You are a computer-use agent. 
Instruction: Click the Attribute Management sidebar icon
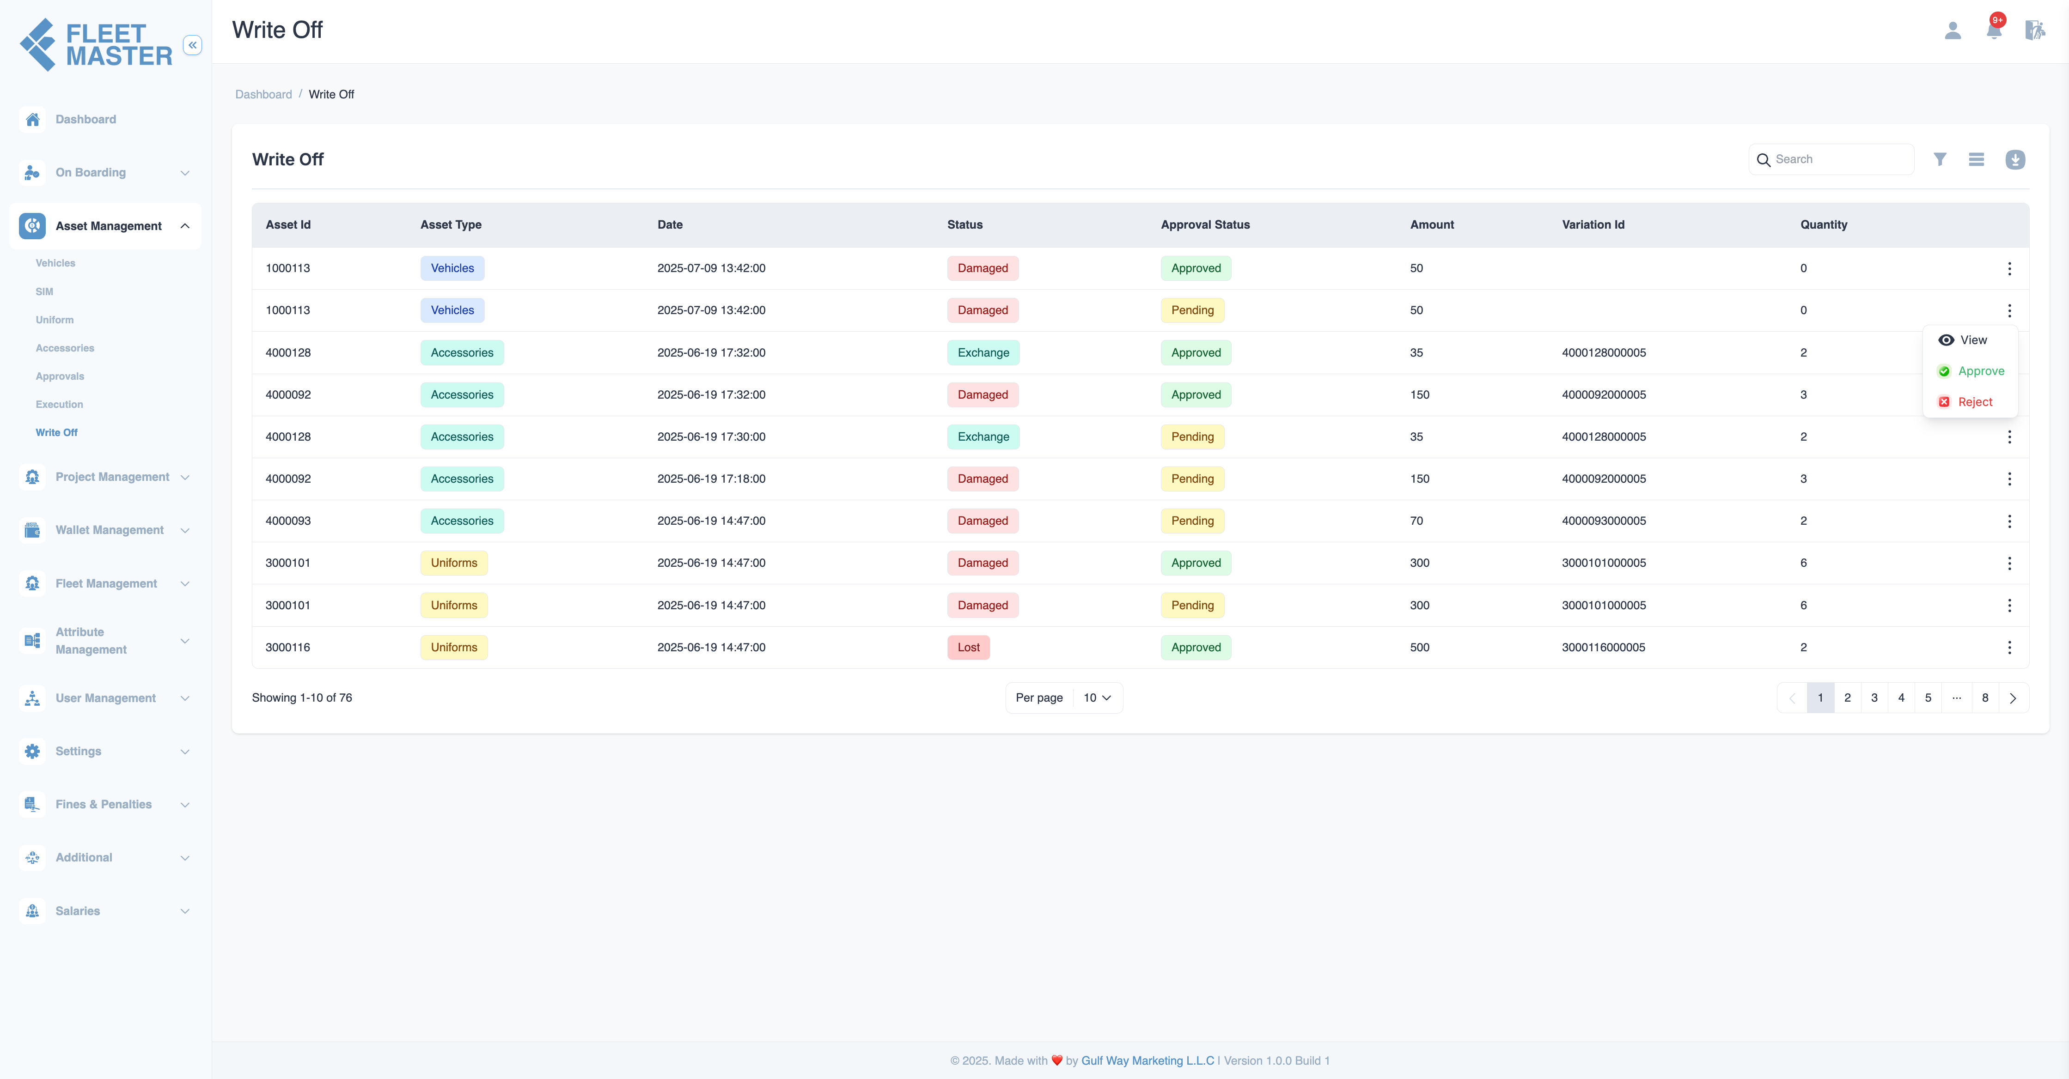(32, 641)
